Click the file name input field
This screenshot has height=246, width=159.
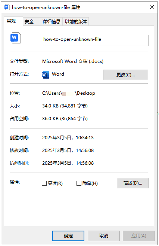tap(95, 40)
